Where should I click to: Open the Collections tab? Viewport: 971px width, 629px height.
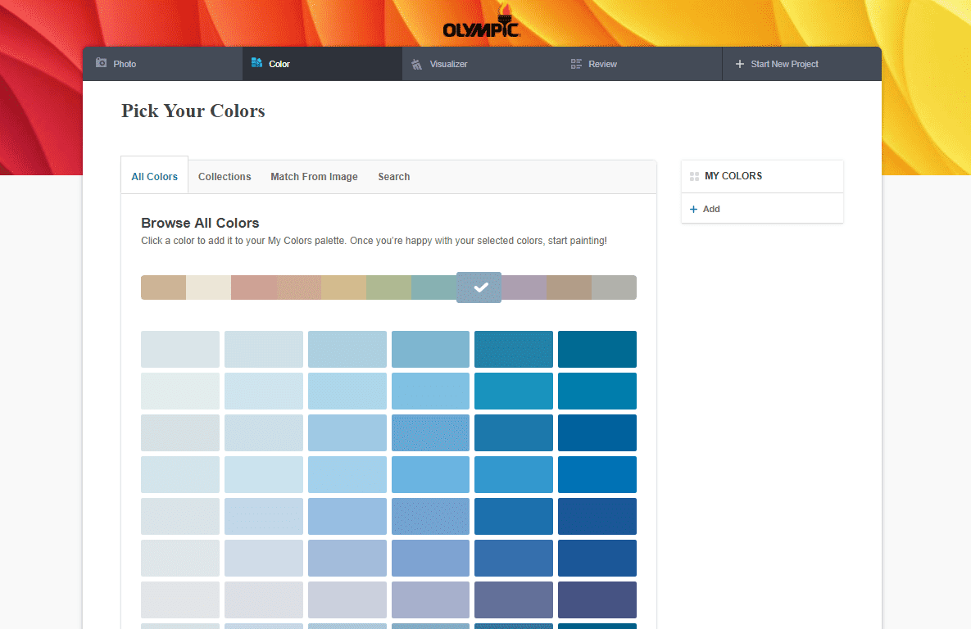pos(225,176)
